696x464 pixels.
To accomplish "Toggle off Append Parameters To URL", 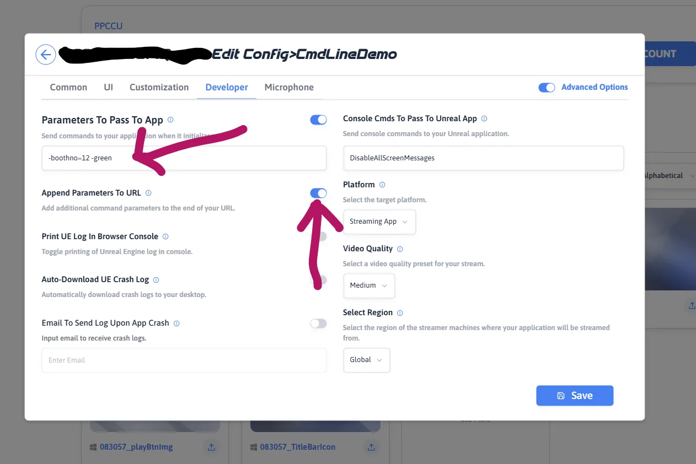I will point(319,193).
